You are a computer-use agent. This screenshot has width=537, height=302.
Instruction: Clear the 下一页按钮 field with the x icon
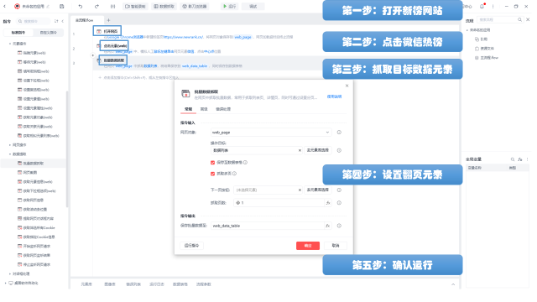point(300,190)
